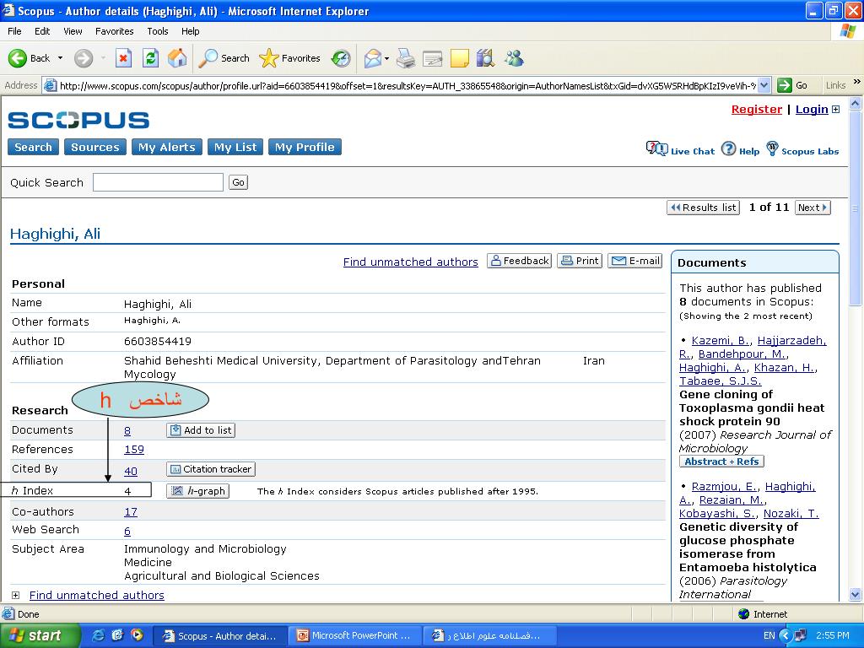The image size is (864, 648).
Task: Open Scopus Help
Action: point(741,150)
